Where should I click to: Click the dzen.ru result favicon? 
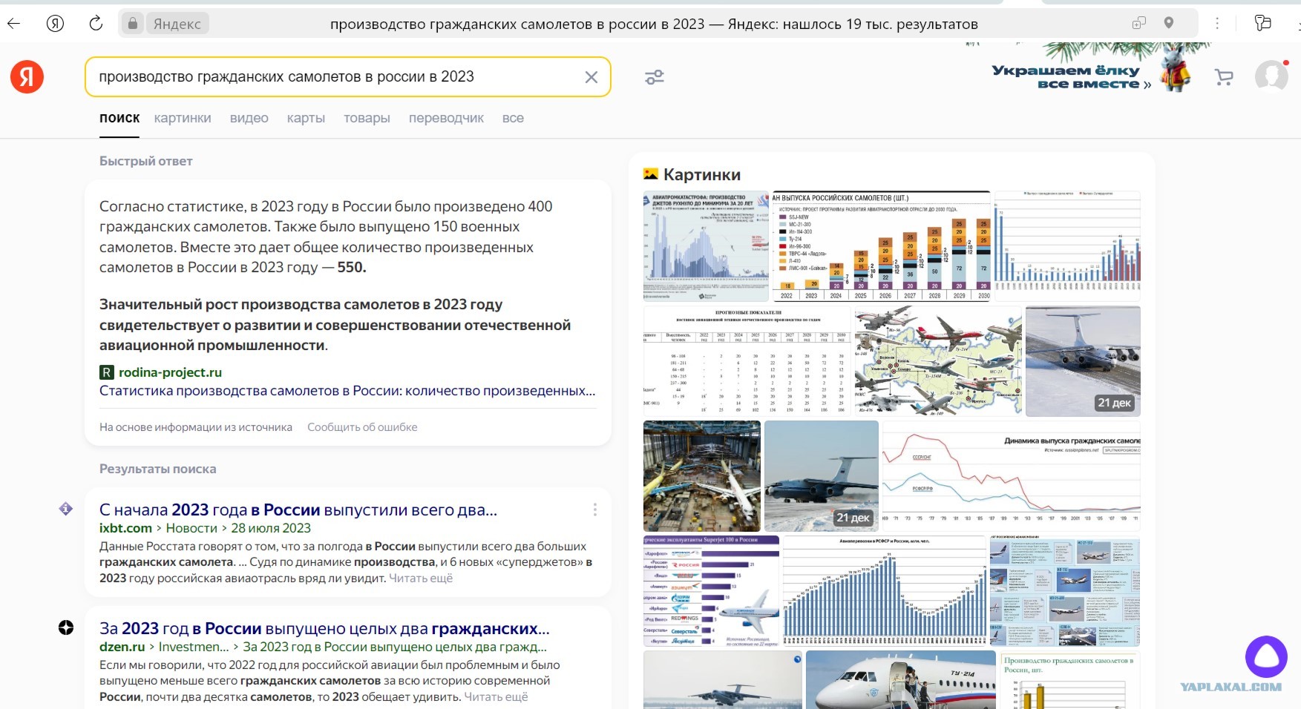66,627
